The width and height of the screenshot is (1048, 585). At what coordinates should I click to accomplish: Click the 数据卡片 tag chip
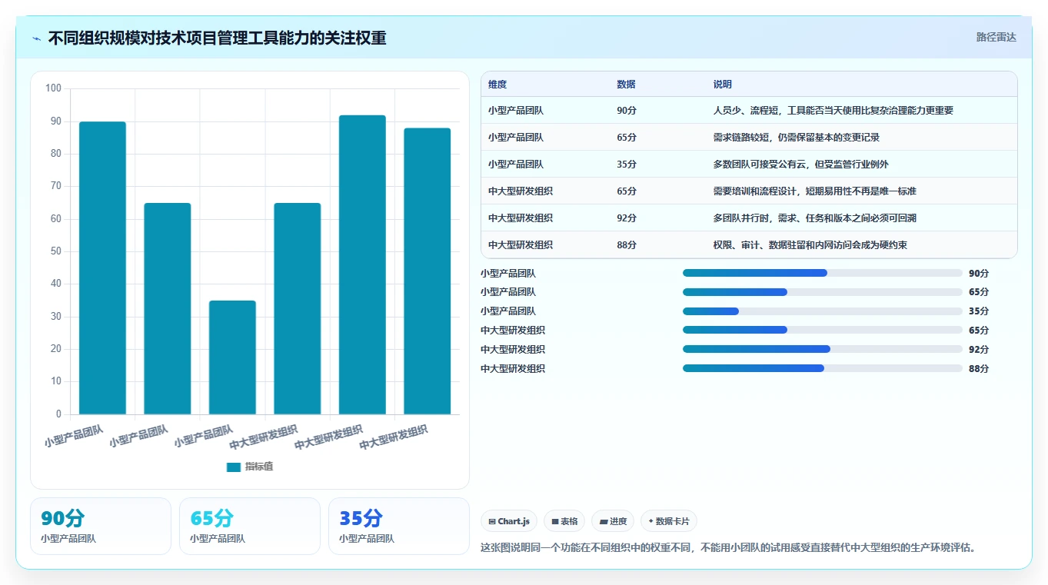click(x=669, y=521)
